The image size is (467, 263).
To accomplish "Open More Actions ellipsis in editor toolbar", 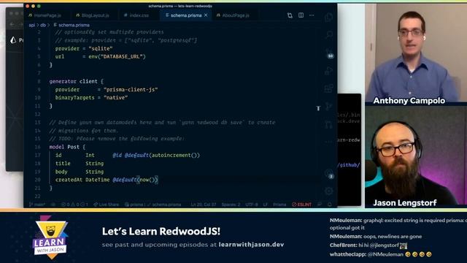I will (x=312, y=15).
